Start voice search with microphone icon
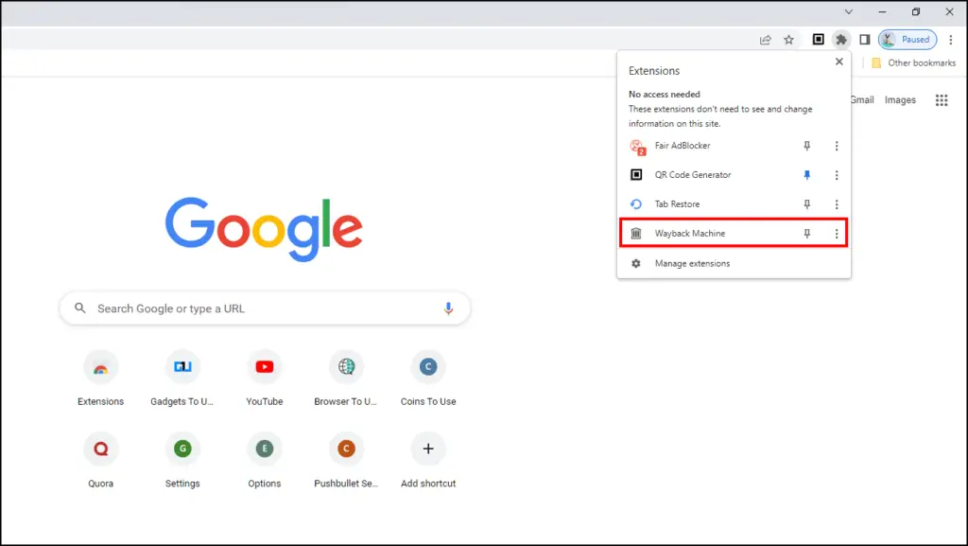Viewport: 968px width, 546px height. 448,308
